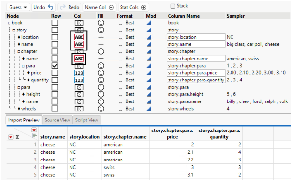This screenshot has width=292, height=181.
Task: Click the ABC column icon for location
Action: [x=79, y=37]
